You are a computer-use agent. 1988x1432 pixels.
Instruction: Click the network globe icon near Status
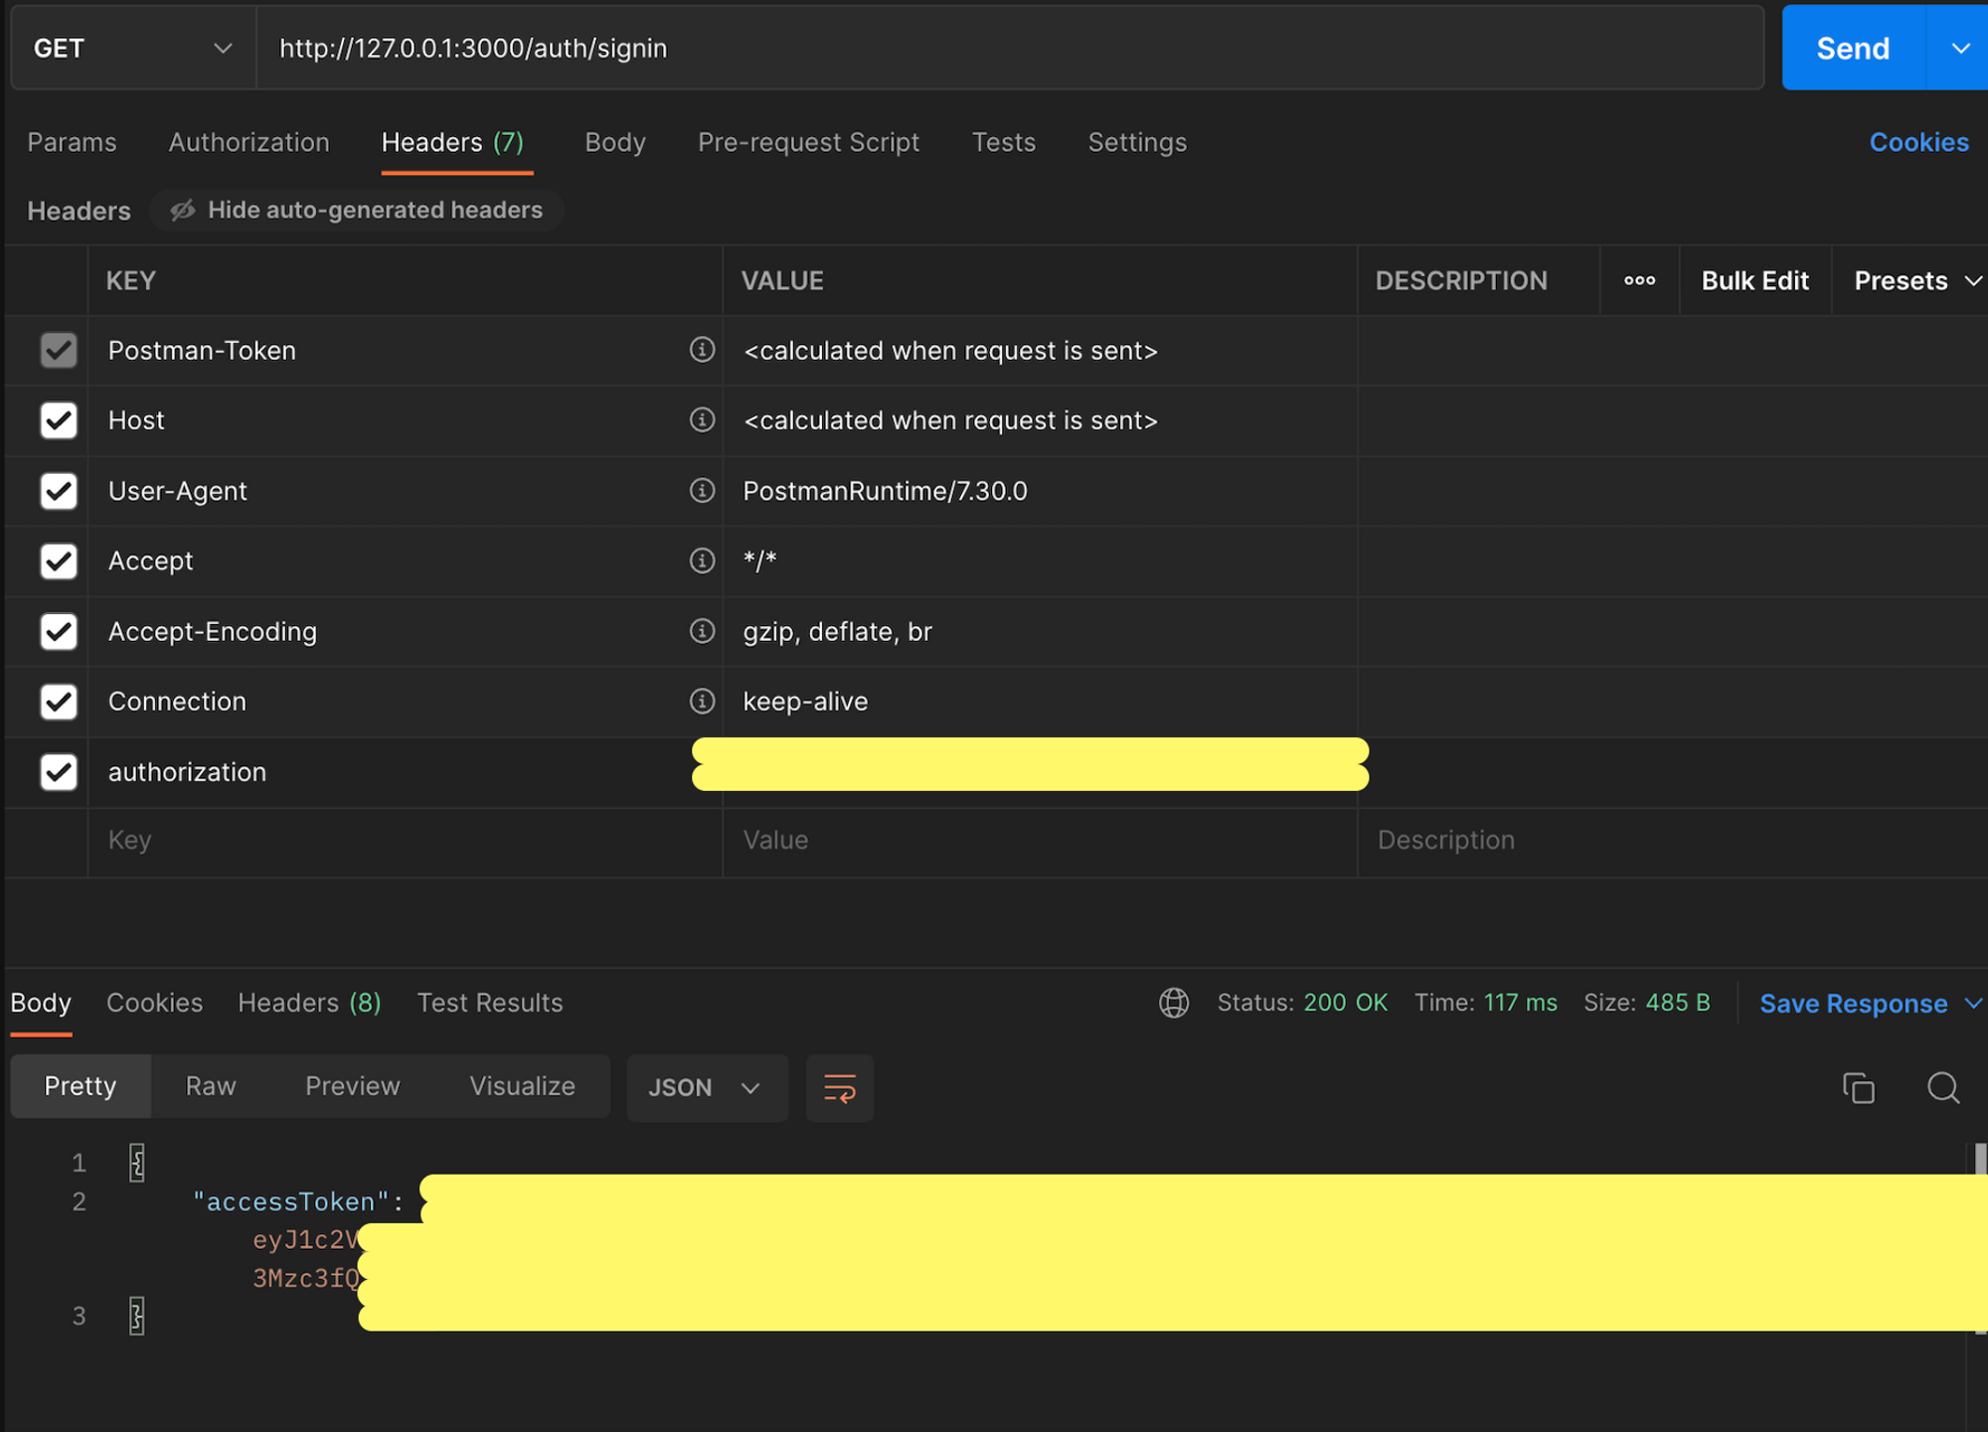tap(1174, 1003)
